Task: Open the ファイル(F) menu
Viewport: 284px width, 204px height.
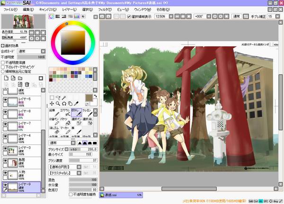Action: (x=10, y=9)
